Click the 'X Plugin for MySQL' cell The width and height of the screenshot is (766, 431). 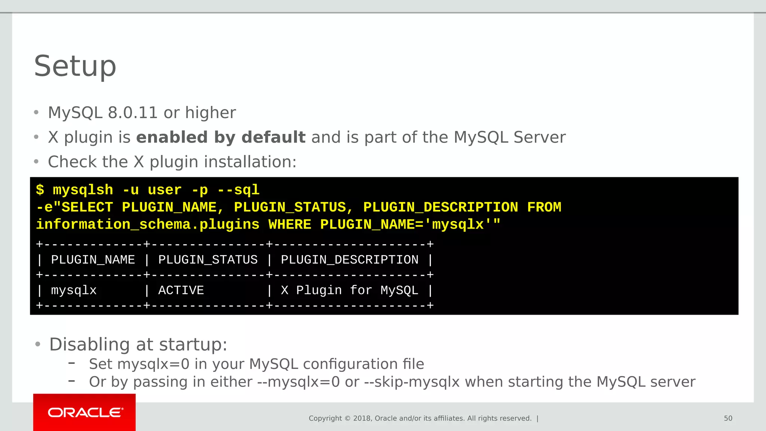pyautogui.click(x=350, y=290)
